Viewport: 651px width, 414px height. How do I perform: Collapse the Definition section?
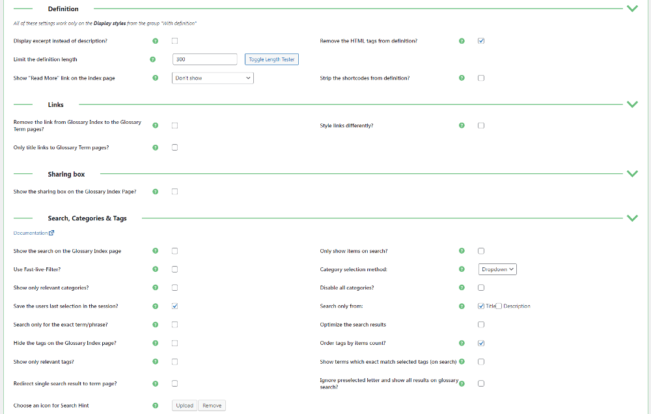coord(631,9)
